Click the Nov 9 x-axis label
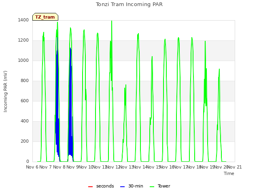Image resolution: width=259 pixels, height=194 pixels. [72, 167]
